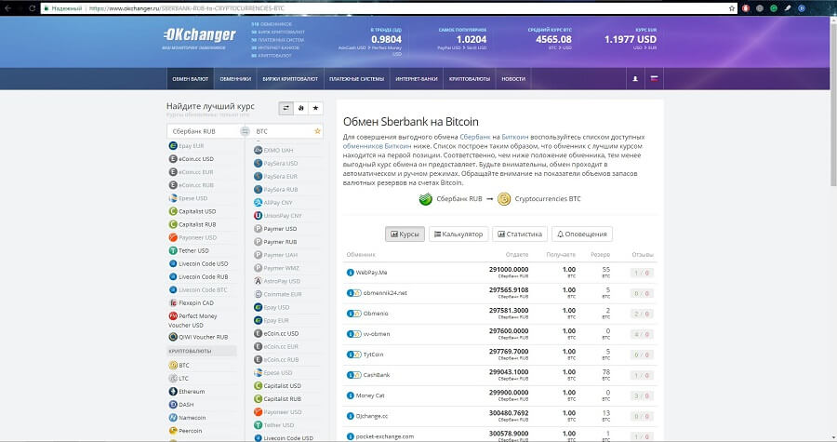Click info icon beside WebPay.Me
Screen dimensions: 837x442
tap(351, 273)
